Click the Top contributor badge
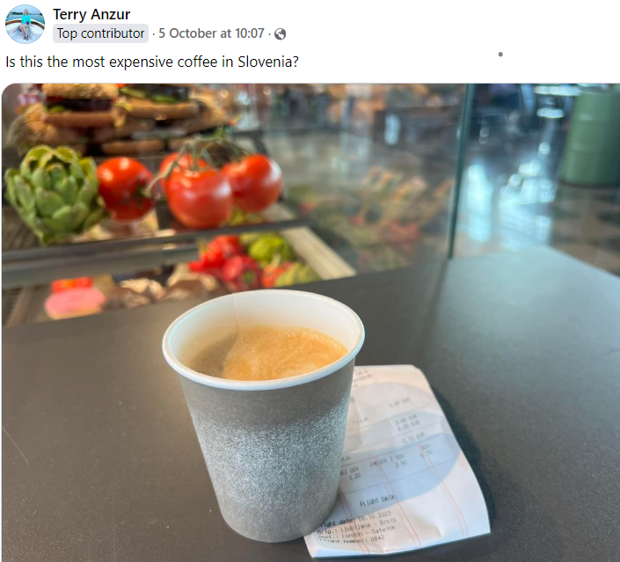Viewport: 620px width, 562px height. pos(100,33)
